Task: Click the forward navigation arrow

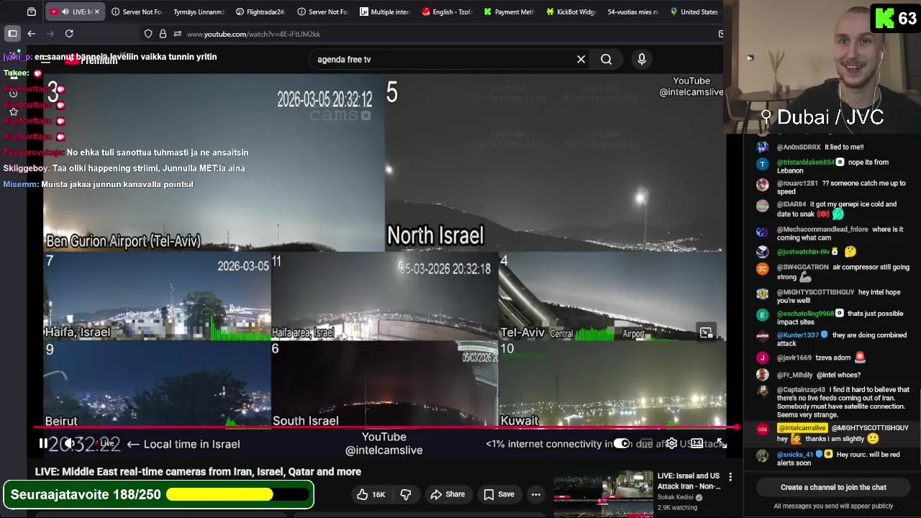Action: click(x=50, y=34)
